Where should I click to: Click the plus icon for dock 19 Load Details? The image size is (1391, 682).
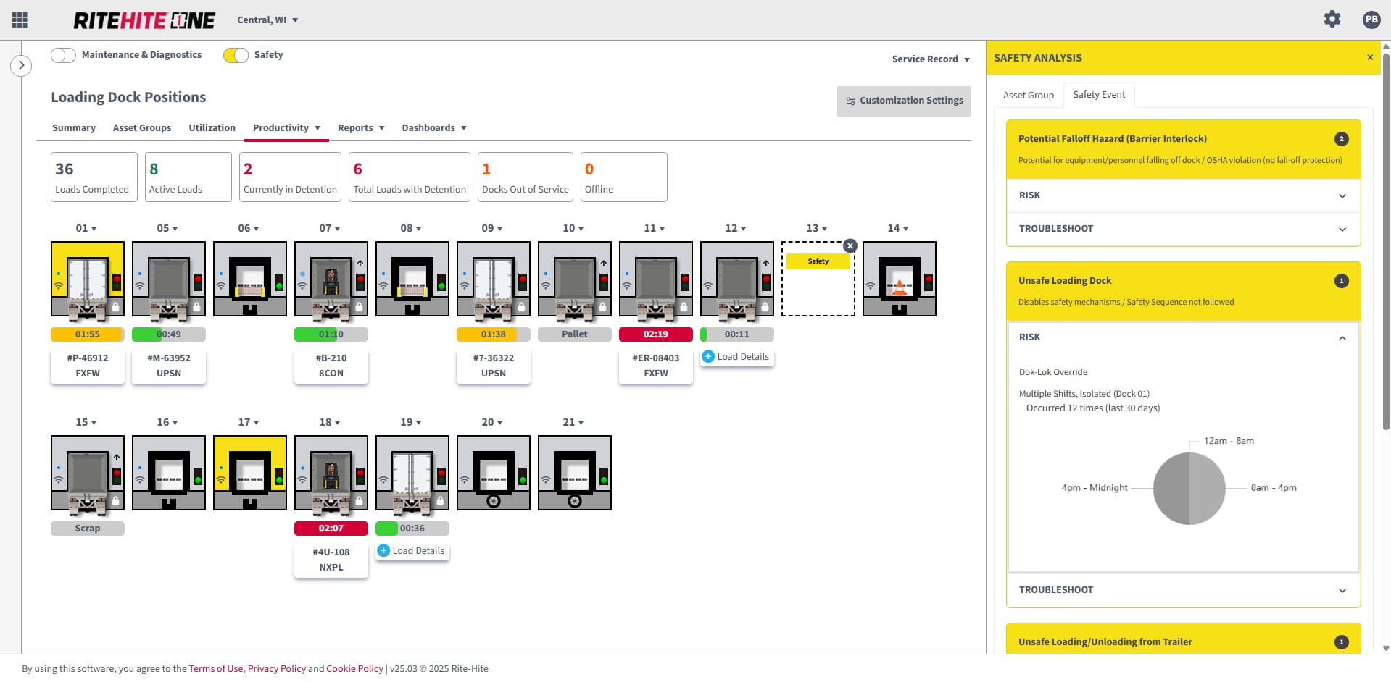[x=383, y=551]
